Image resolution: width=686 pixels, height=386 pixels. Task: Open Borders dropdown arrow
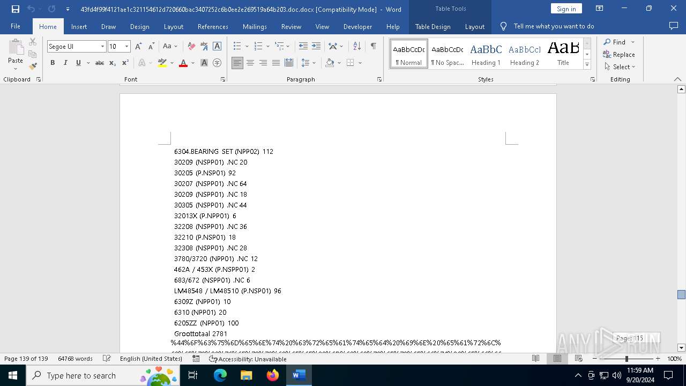(360, 63)
